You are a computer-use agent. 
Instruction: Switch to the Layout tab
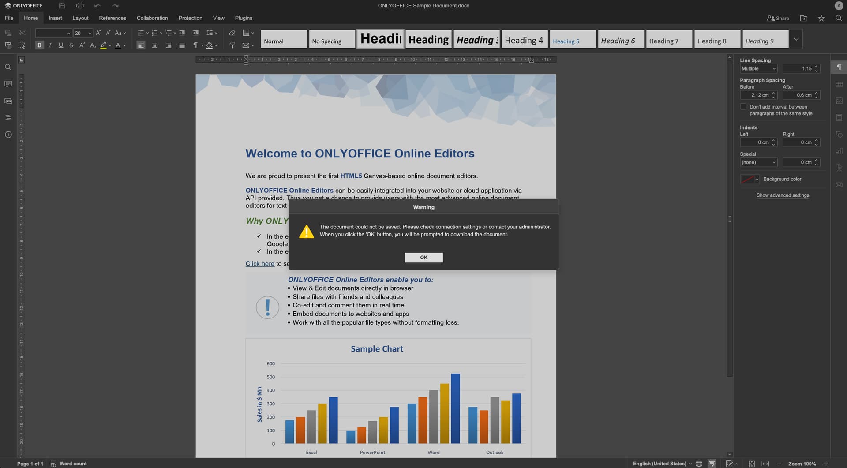click(x=80, y=18)
